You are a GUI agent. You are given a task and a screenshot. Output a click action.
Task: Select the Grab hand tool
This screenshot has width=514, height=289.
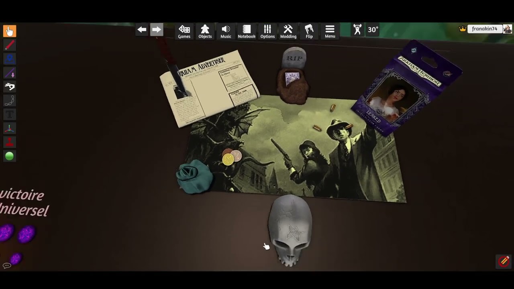coord(10,31)
